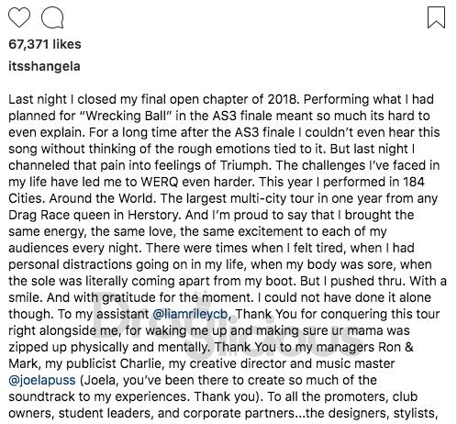Click the number 184 in the caption
Image resolution: width=457 pixels, height=424 pixels.
[414, 182]
